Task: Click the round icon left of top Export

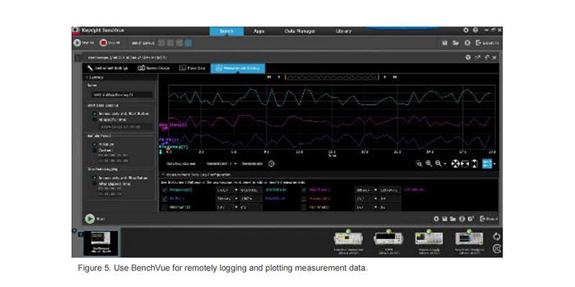Action: click(467, 43)
